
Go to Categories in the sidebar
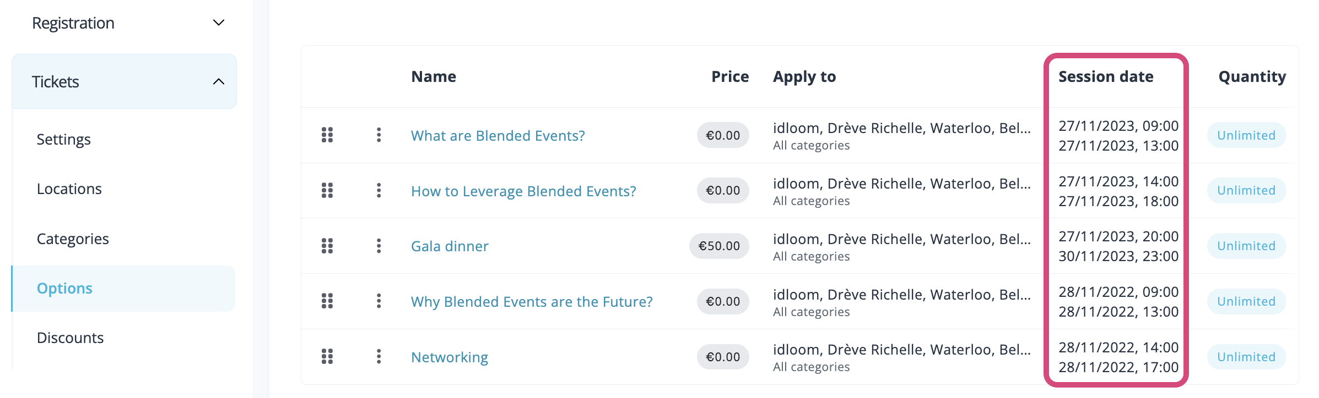(72, 239)
